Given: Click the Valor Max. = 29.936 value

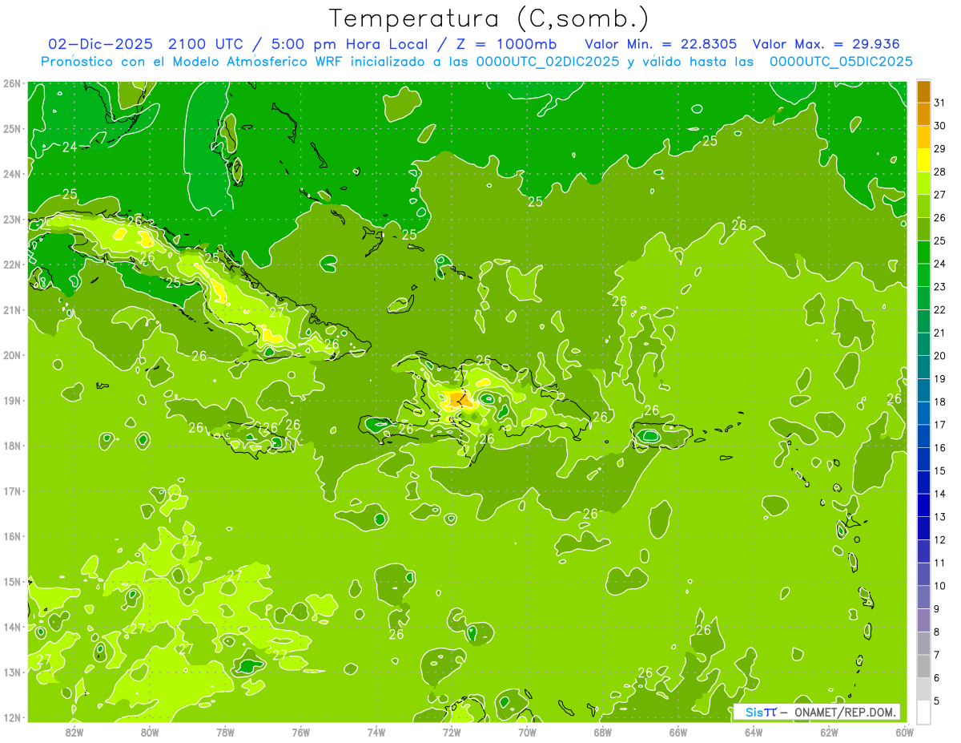Looking at the screenshot, I should (826, 44).
